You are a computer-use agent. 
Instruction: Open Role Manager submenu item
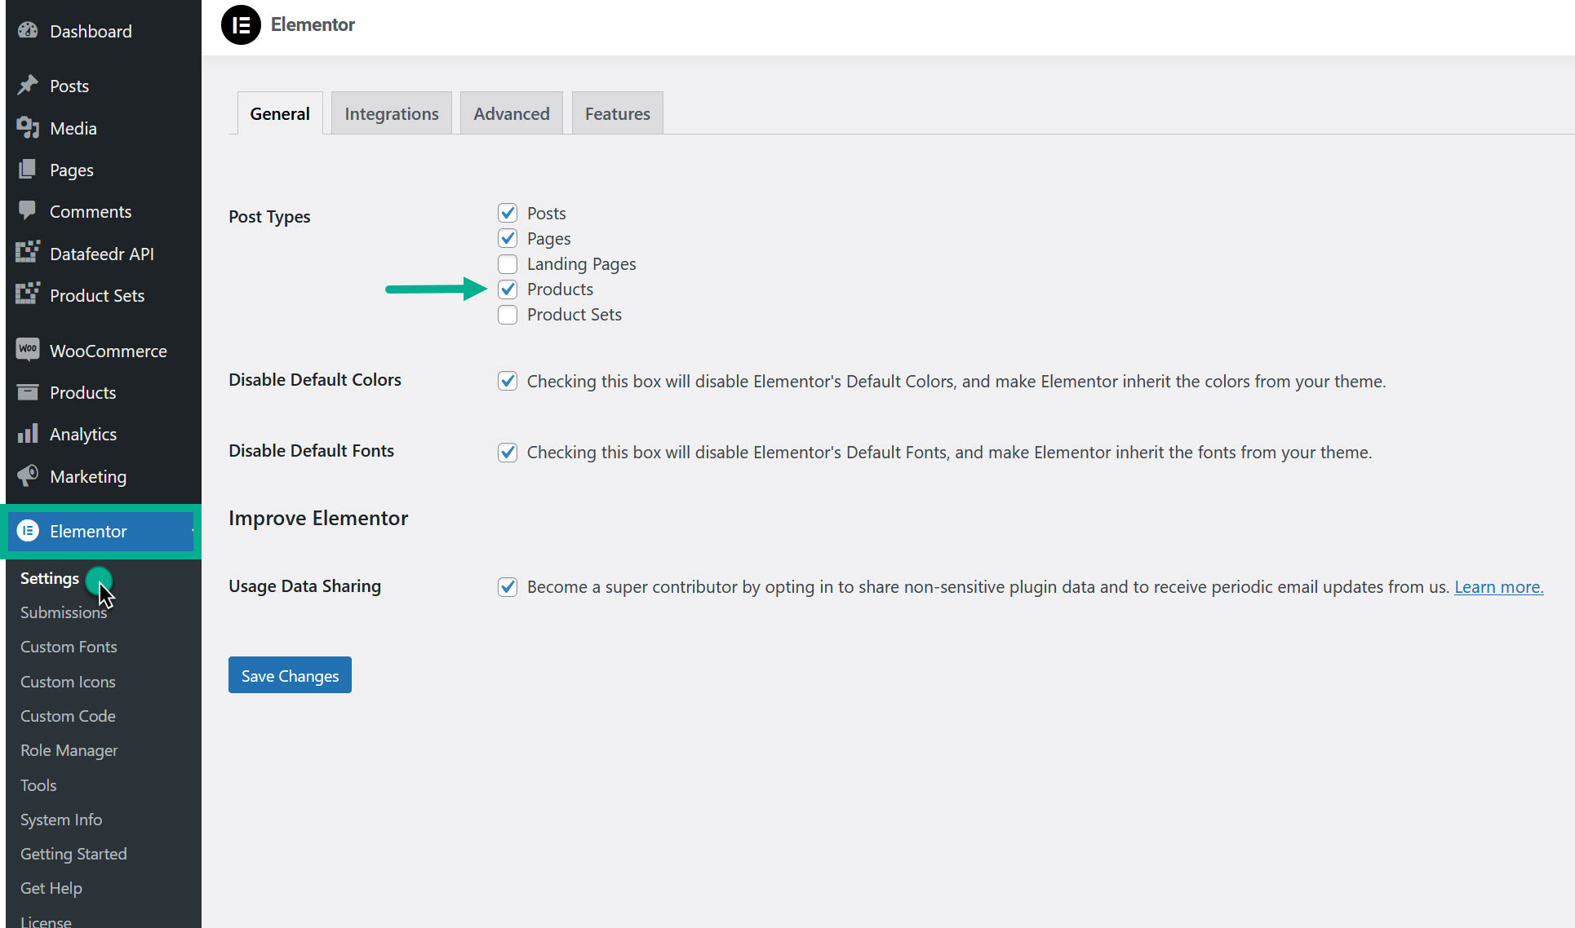pos(69,750)
